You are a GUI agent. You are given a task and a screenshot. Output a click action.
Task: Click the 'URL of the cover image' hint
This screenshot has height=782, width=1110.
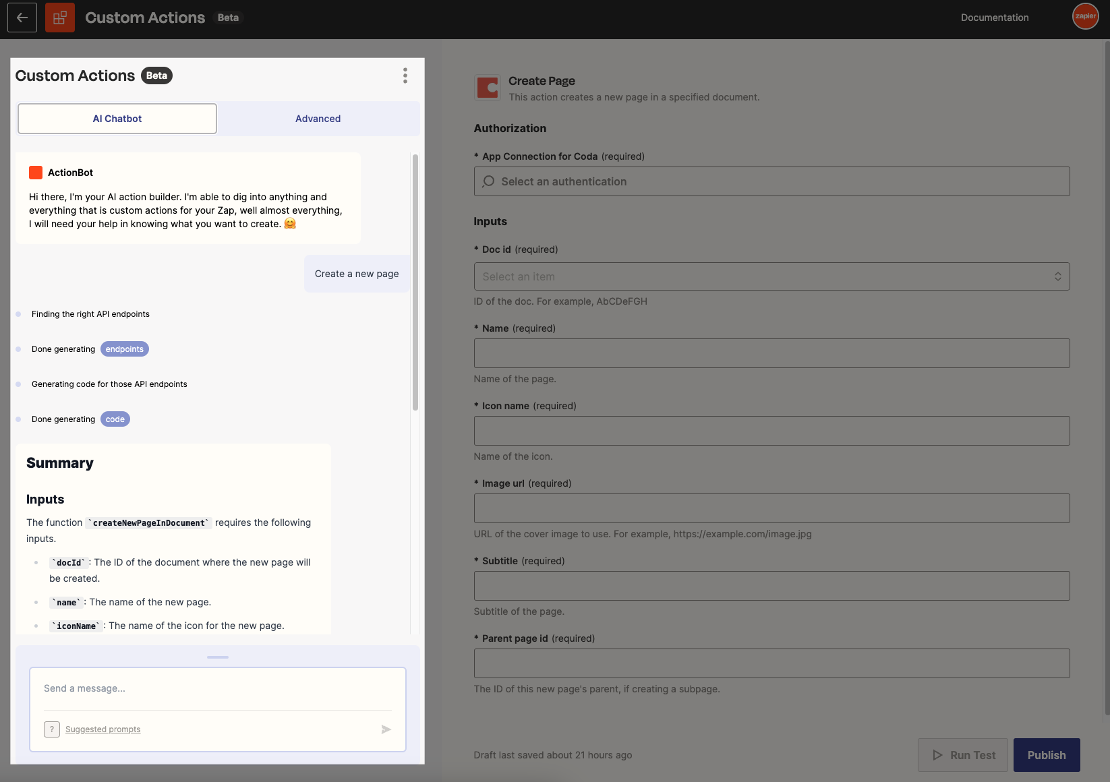[x=643, y=534]
